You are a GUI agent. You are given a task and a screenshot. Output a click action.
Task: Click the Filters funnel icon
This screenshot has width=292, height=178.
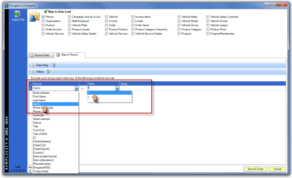48,72
